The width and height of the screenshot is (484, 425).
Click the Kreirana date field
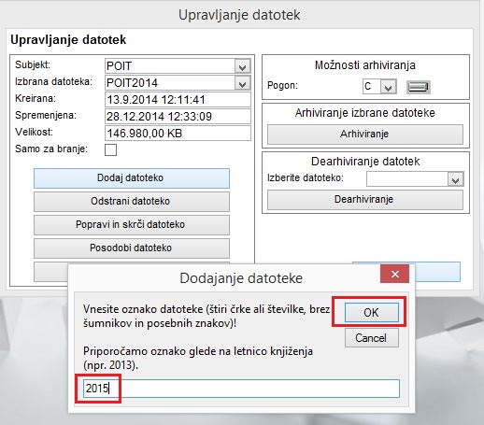178,100
